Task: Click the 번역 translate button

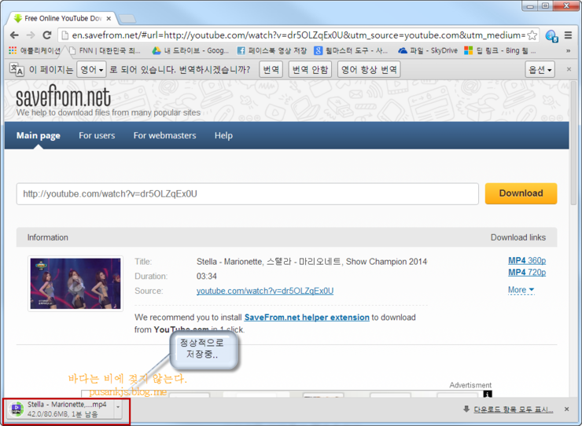Action: (x=271, y=69)
